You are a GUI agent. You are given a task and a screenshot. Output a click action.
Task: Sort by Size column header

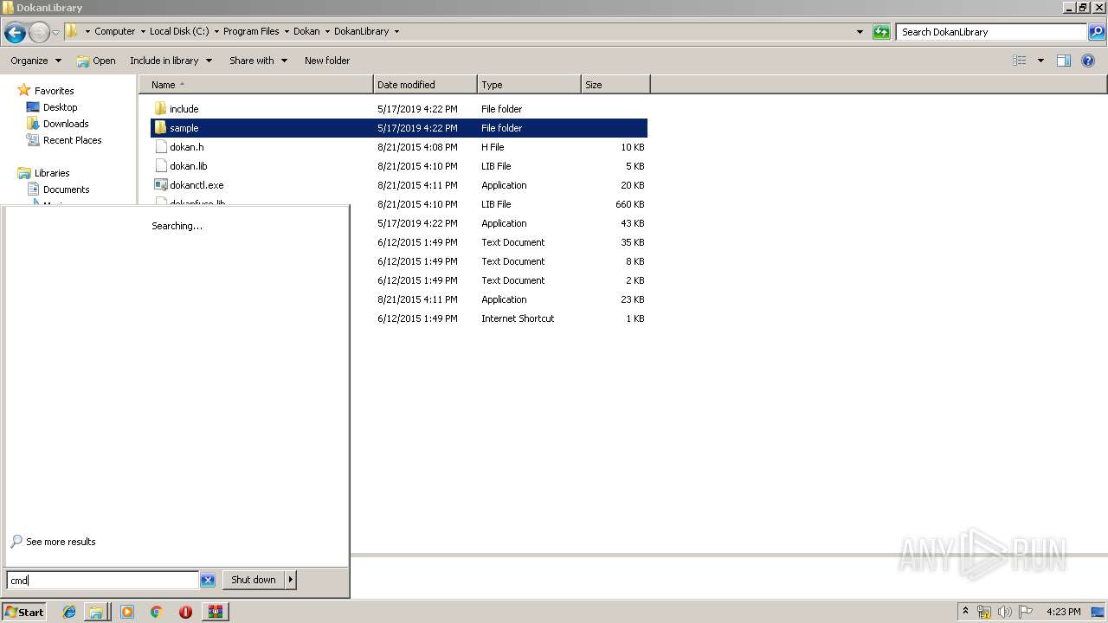[x=615, y=85]
